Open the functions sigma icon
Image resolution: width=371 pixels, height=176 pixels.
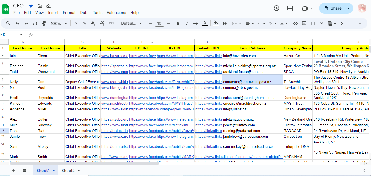pos(342,24)
